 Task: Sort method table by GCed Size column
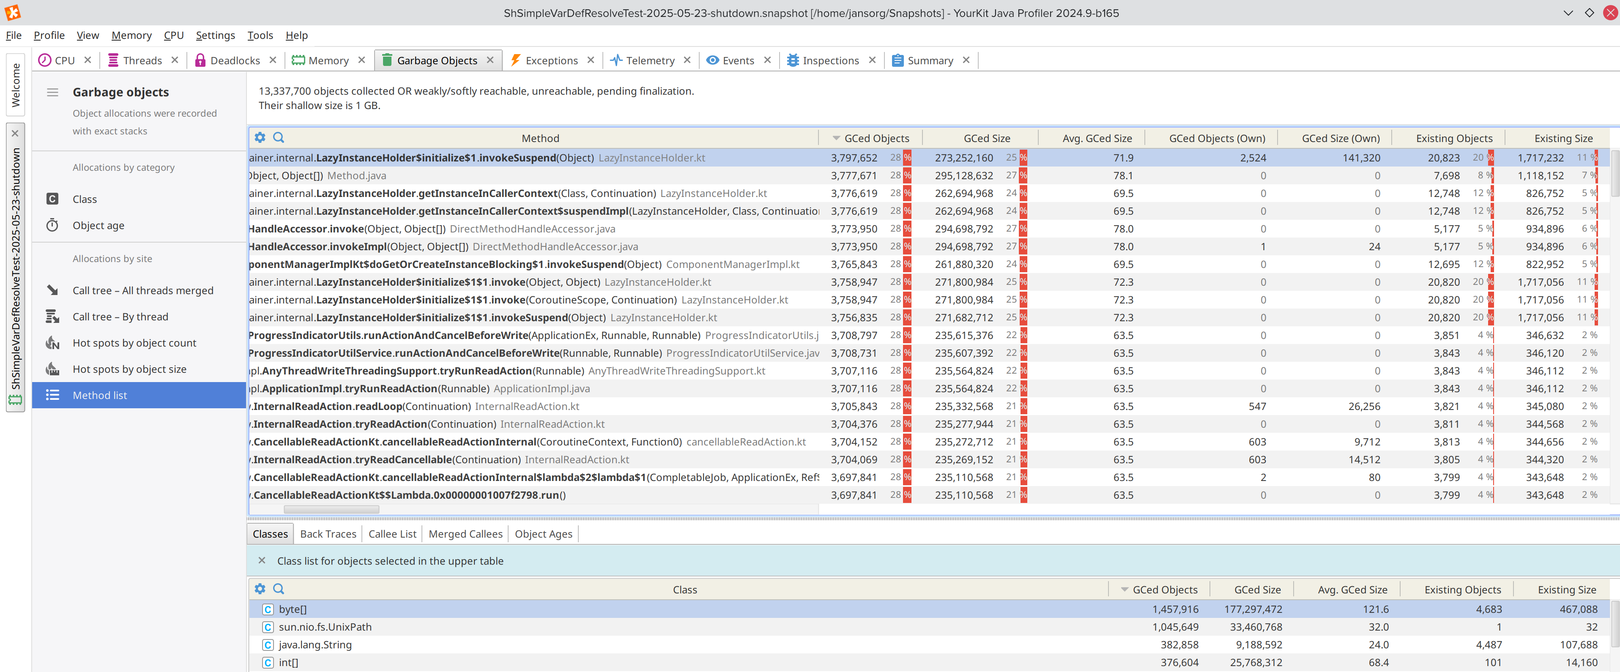(x=980, y=138)
